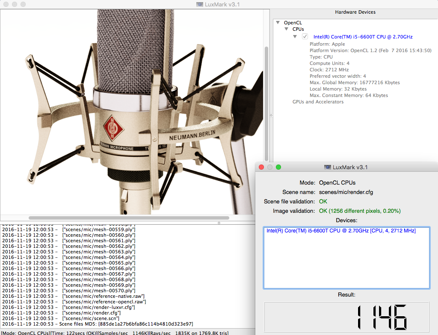The width and height of the screenshot is (438, 335).
Task: Click the main window's green zoom button
Action: [x=22, y=4]
